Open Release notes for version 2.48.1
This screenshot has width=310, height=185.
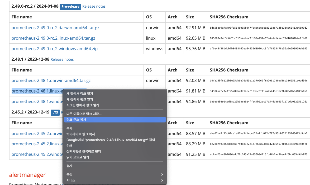click(x=62, y=59)
